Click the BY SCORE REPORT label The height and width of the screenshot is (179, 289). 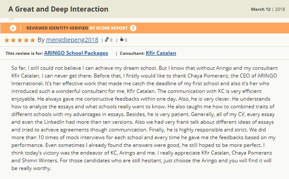(108, 28)
